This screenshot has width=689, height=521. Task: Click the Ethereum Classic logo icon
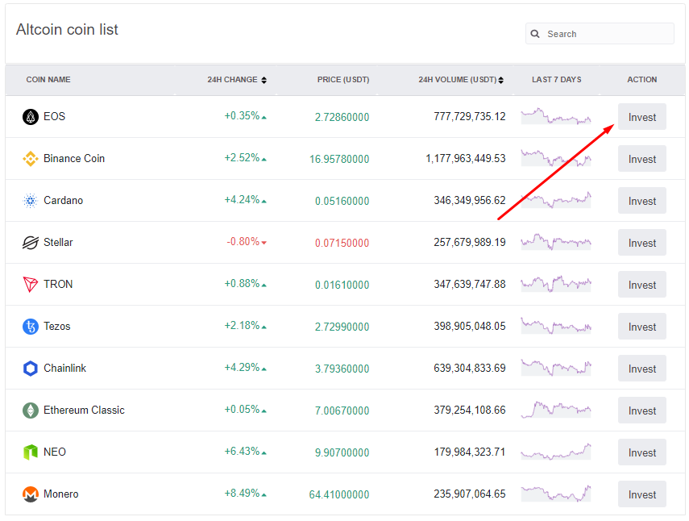click(31, 411)
